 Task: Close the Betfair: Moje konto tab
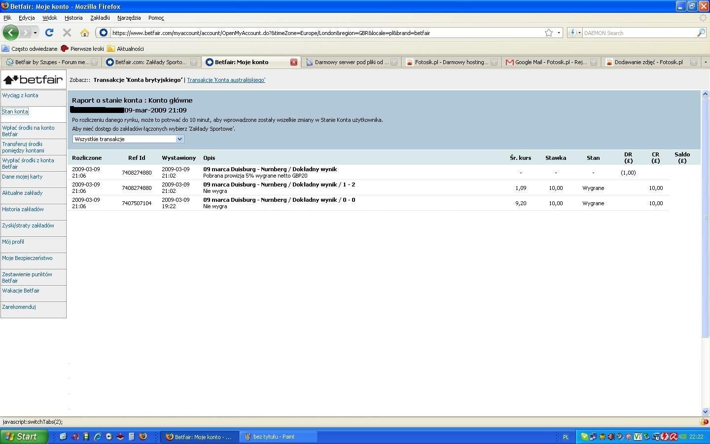pos(293,62)
